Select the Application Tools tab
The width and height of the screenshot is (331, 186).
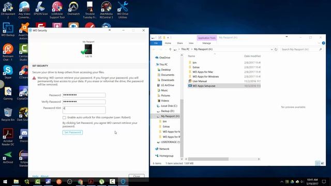pos(207,38)
